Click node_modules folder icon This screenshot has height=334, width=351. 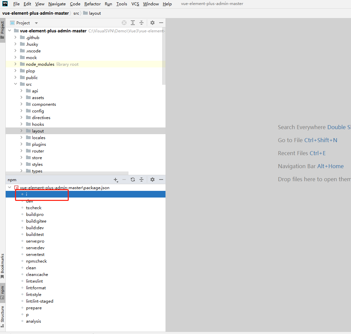click(x=22, y=64)
